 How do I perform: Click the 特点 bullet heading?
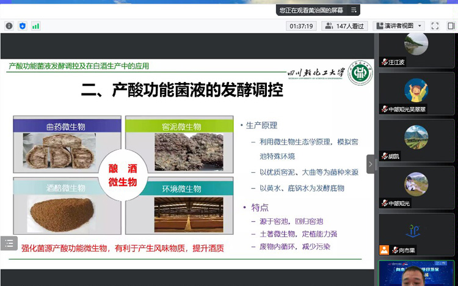[260, 208]
